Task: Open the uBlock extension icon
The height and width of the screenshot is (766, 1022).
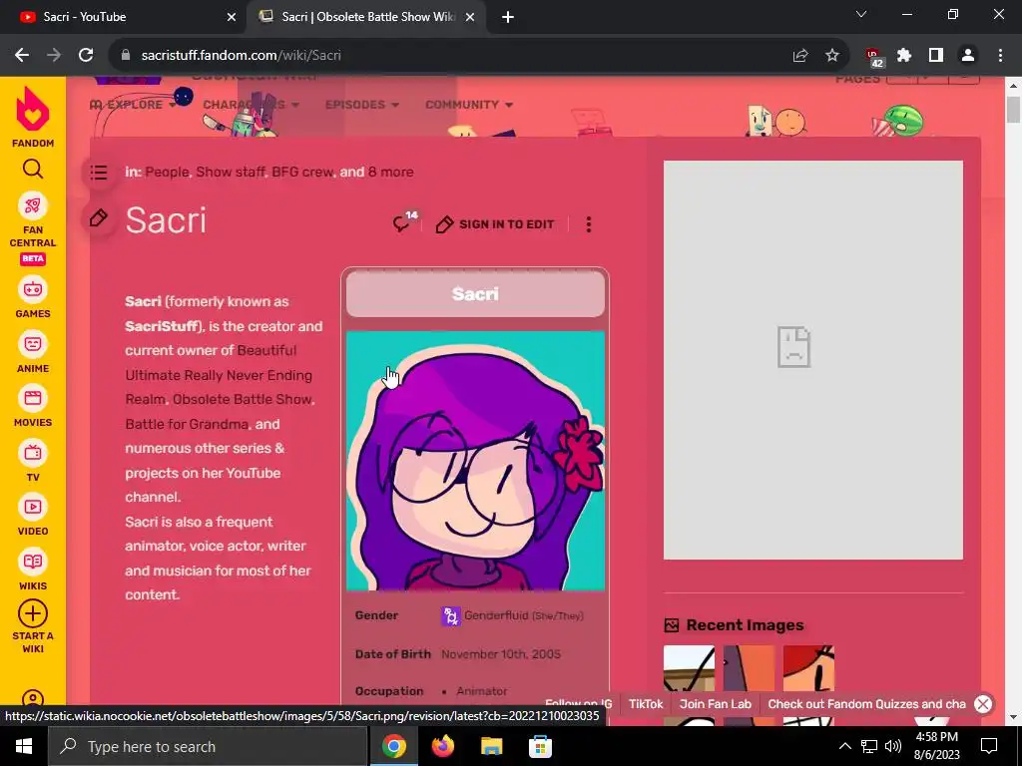Action: tap(873, 57)
